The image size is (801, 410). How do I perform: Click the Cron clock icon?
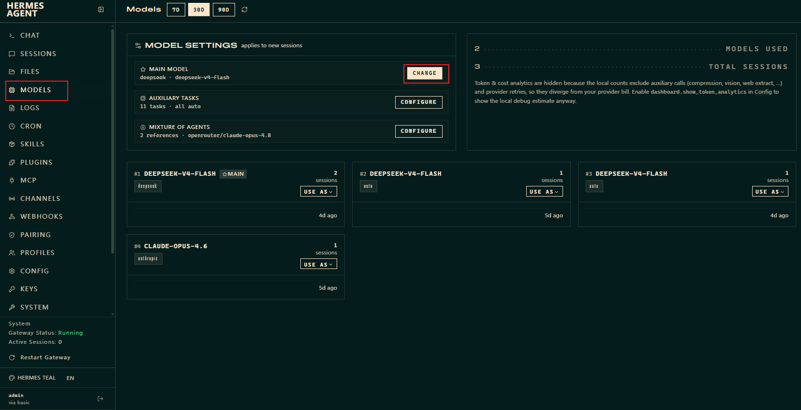[x=12, y=126]
